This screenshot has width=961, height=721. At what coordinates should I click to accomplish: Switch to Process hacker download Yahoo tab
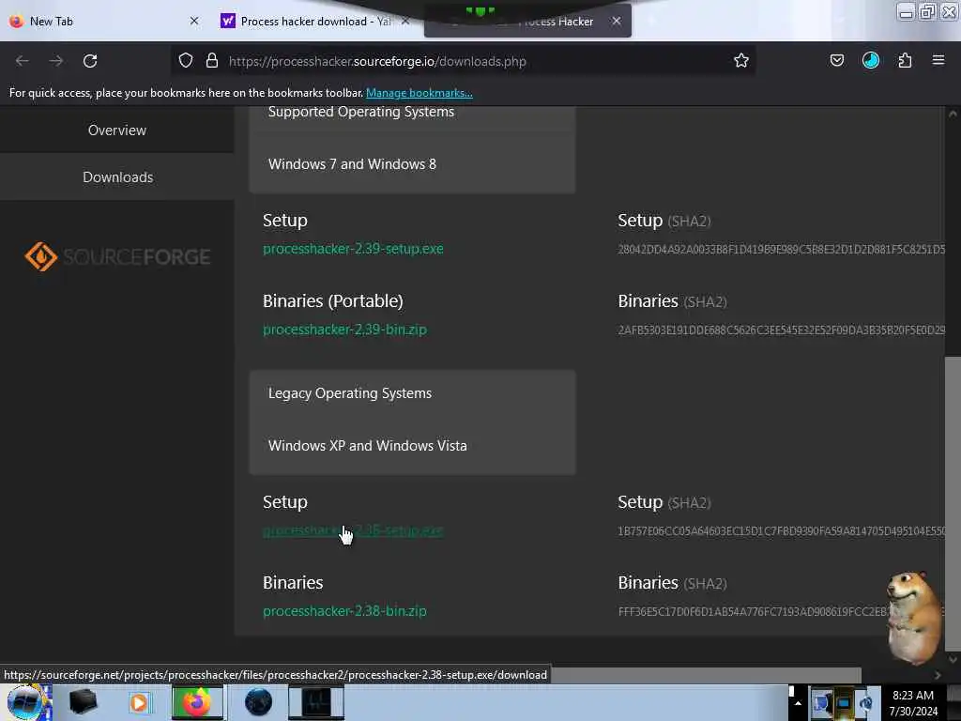pos(313,21)
